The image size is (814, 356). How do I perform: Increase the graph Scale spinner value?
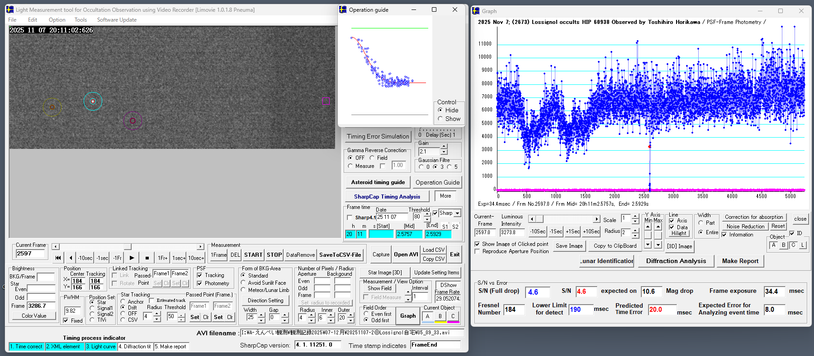(x=635, y=217)
